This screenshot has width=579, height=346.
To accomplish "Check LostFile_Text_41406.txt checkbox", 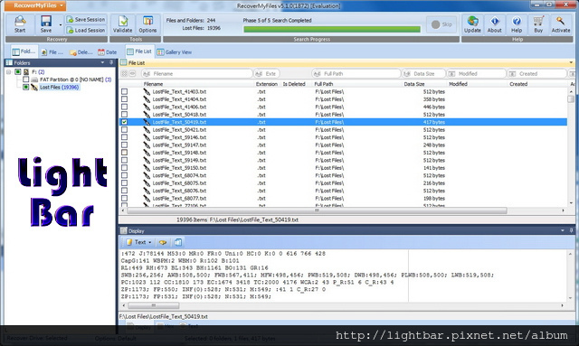I will 125,107.
